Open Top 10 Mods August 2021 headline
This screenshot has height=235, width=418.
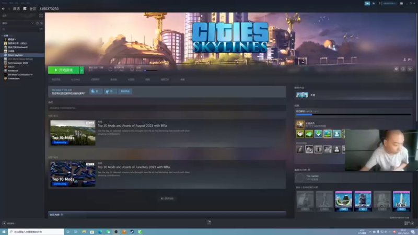click(132, 125)
